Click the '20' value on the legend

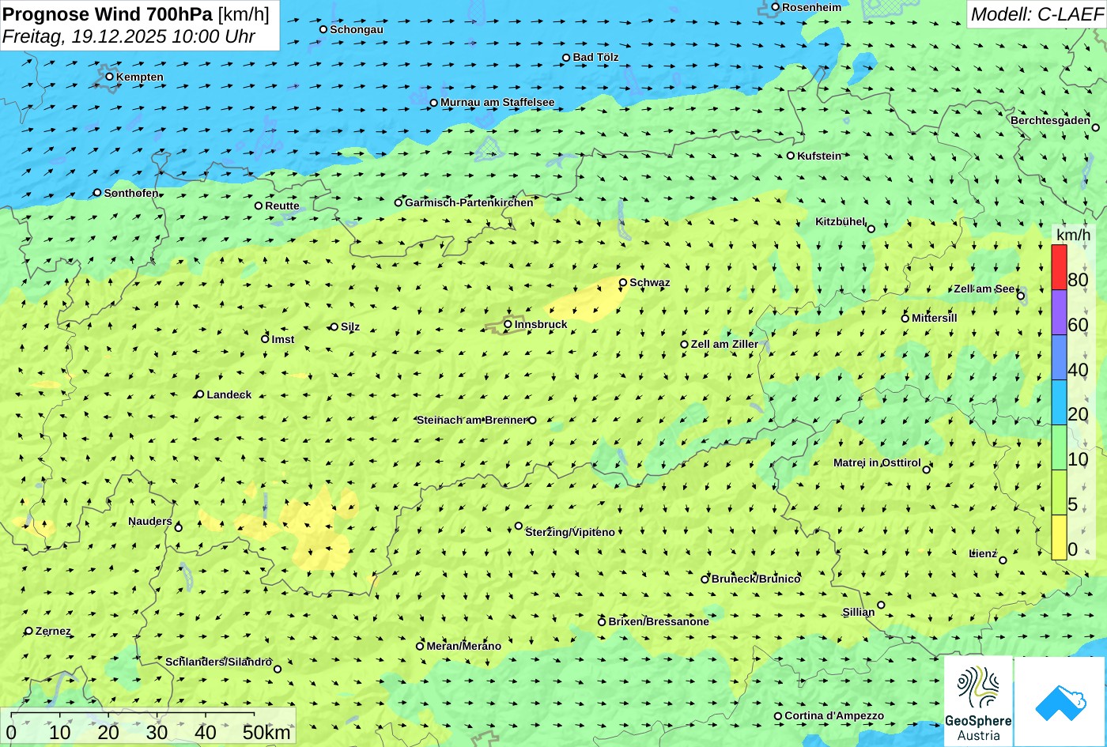pos(1078,414)
